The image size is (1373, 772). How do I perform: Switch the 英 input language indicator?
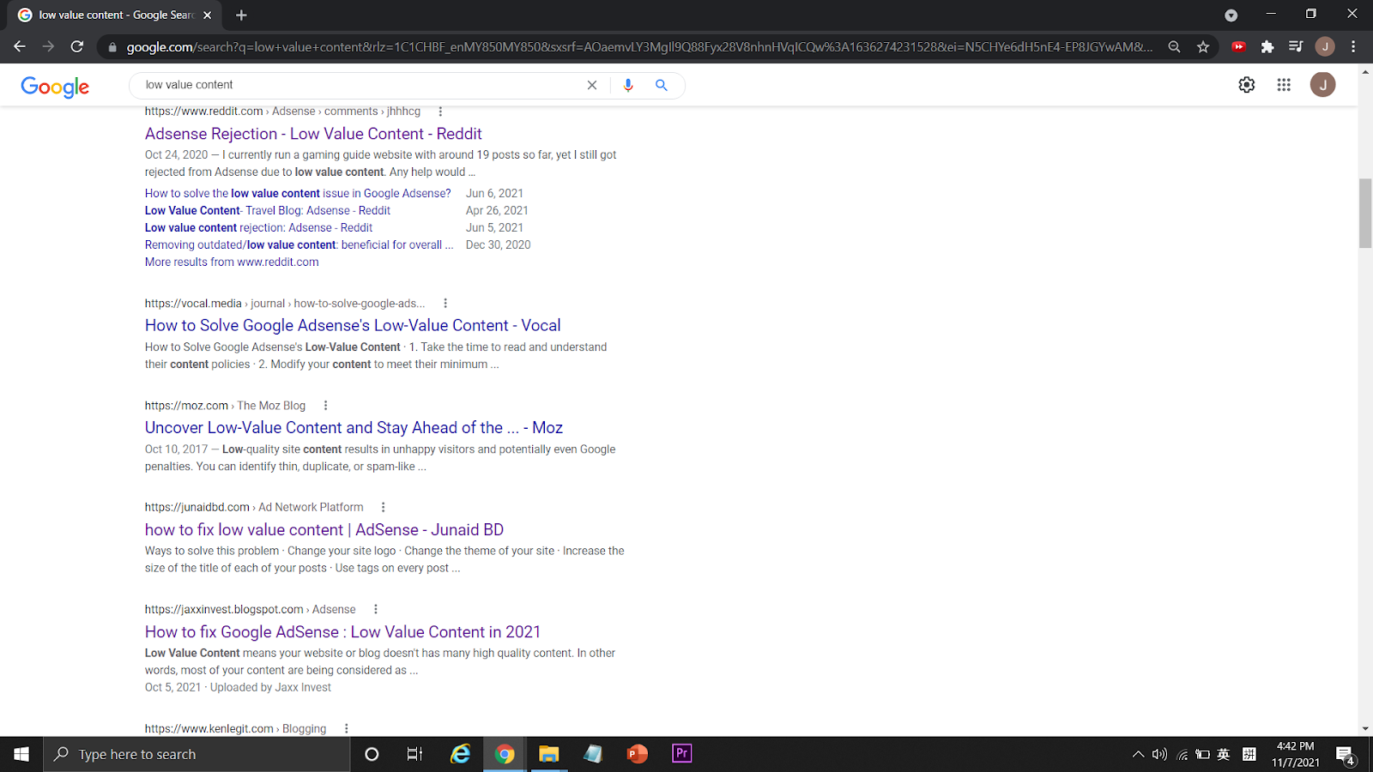point(1224,755)
